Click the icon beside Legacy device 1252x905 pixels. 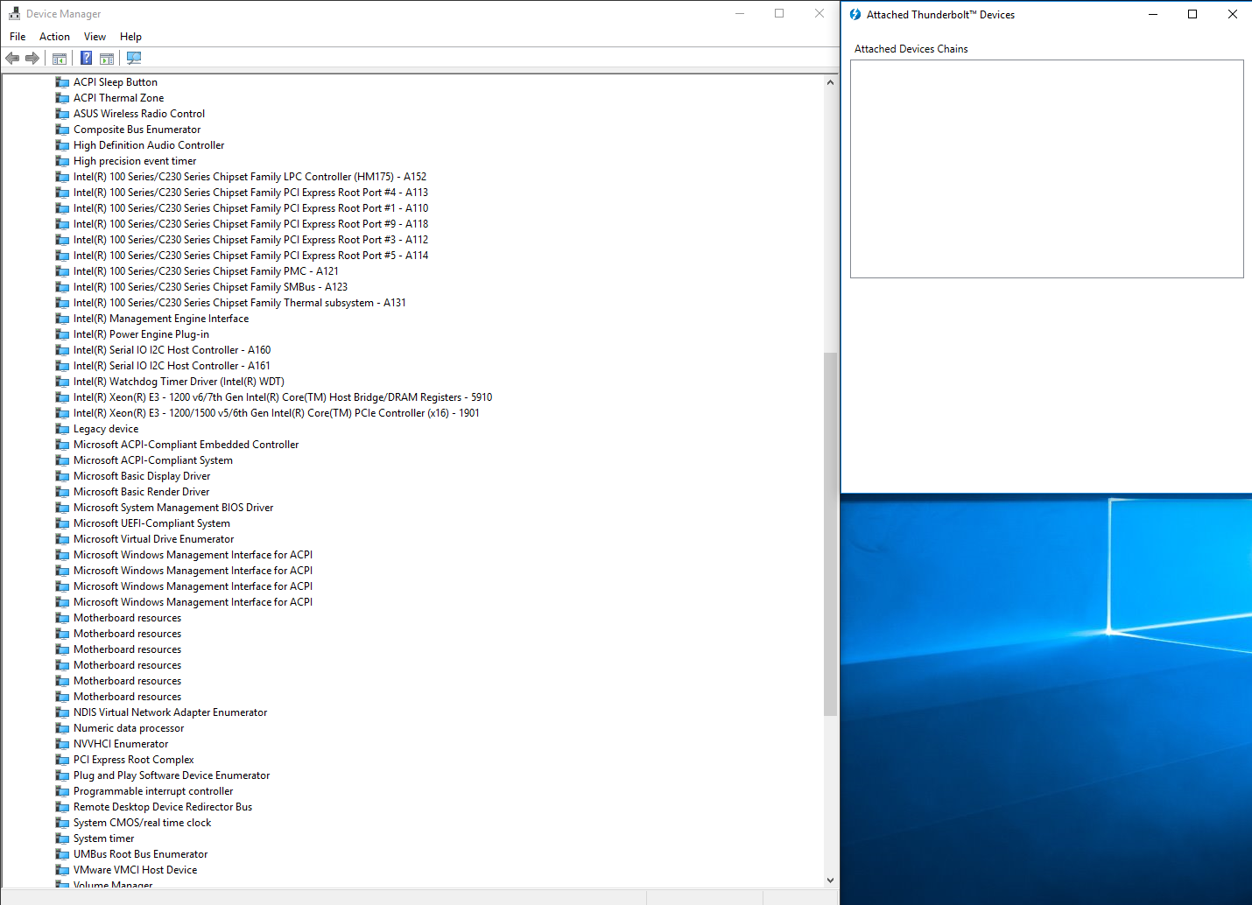point(62,429)
